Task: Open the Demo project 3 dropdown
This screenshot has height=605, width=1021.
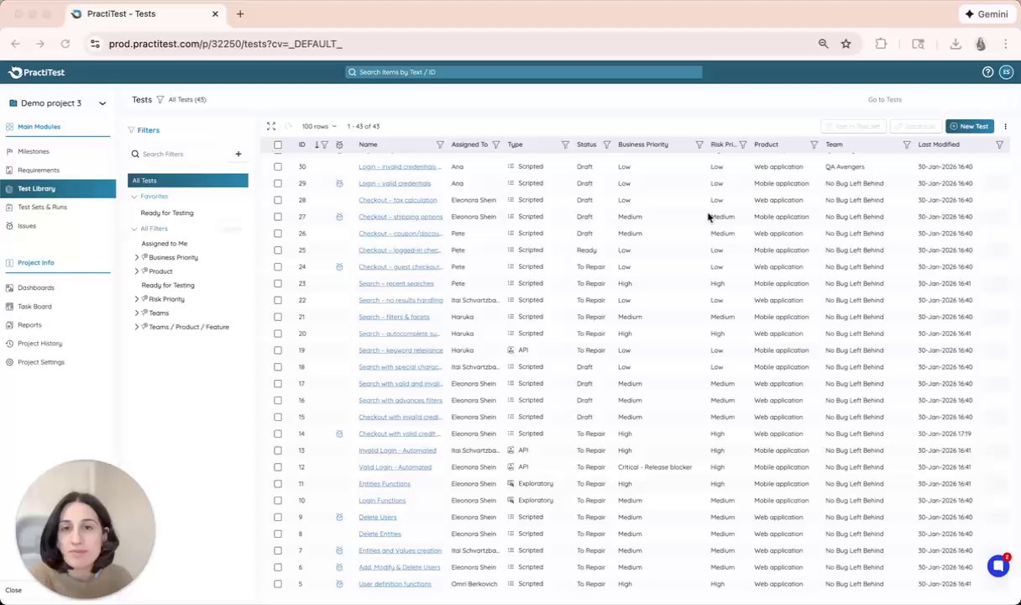Action: click(x=58, y=103)
